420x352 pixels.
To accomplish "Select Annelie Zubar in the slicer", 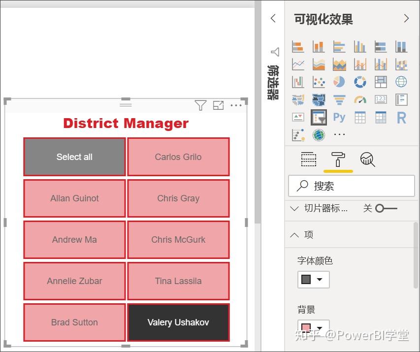I will pos(74,281).
